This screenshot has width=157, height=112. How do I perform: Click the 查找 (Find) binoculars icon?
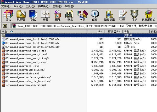coord(70,15)
